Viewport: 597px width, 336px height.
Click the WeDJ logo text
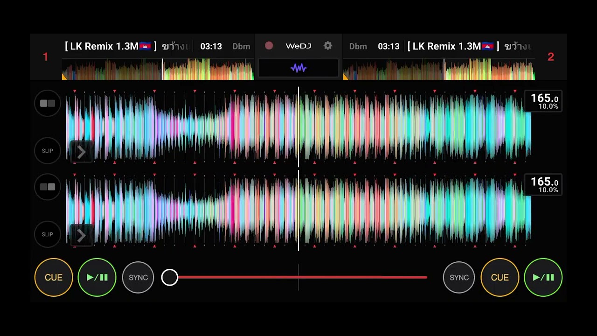click(298, 46)
